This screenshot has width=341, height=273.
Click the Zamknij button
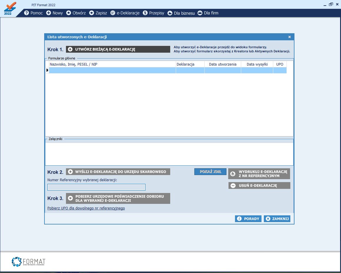tap(277, 219)
